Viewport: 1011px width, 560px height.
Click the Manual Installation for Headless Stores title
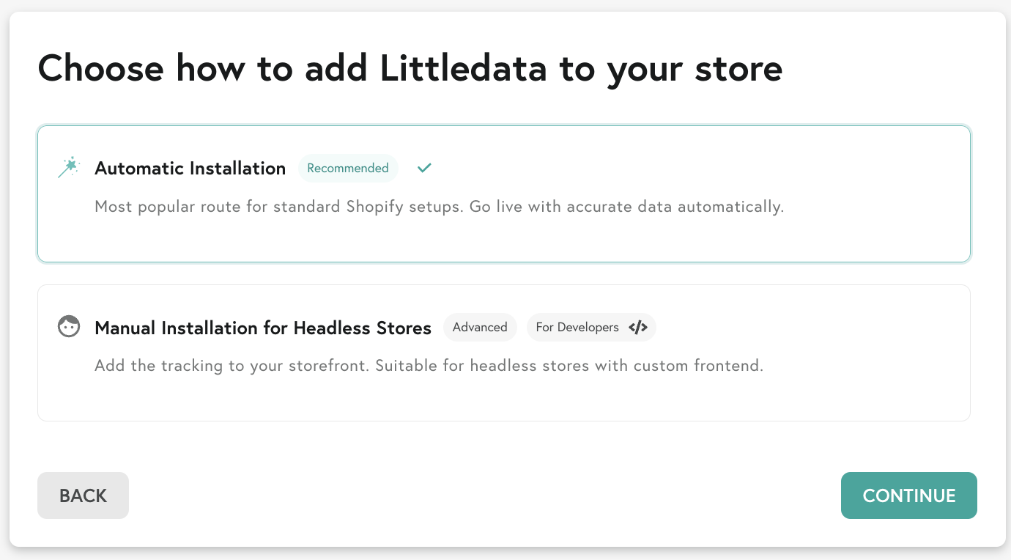click(x=263, y=328)
